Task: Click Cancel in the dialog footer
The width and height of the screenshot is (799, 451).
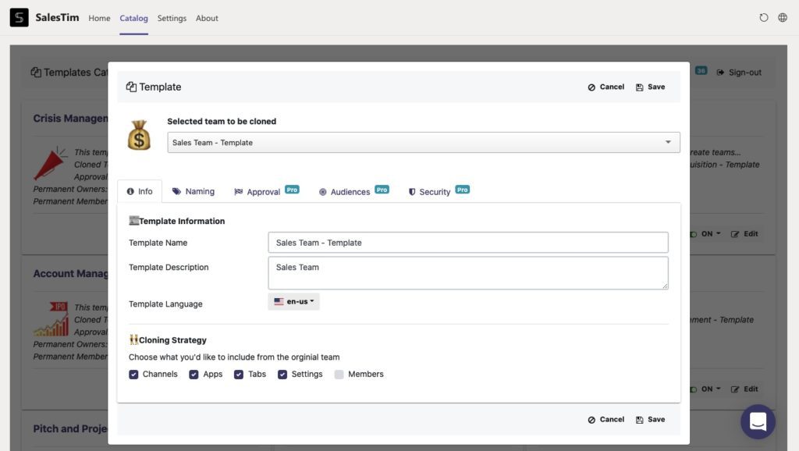Action: pos(605,420)
